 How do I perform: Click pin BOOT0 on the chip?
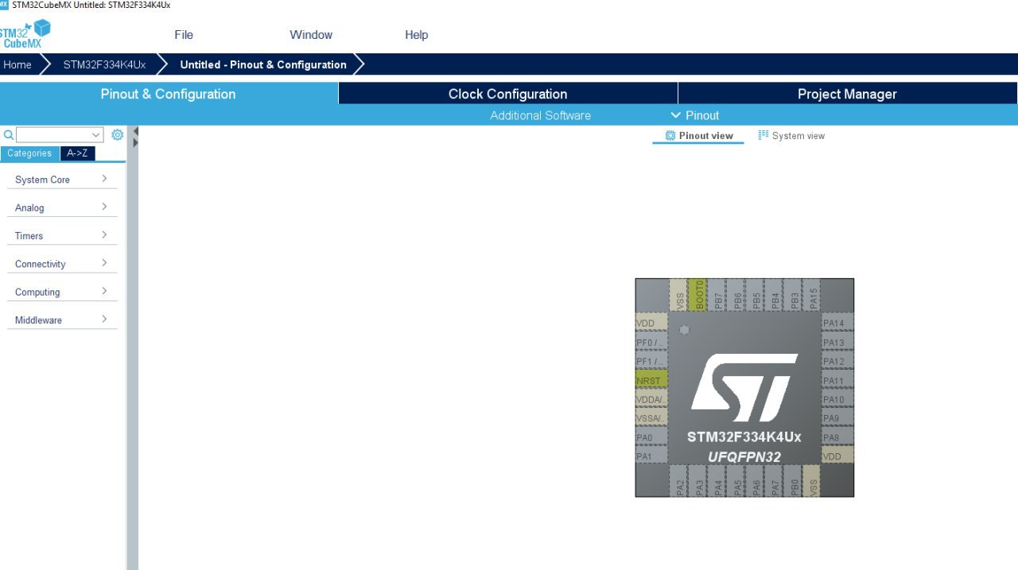click(698, 295)
